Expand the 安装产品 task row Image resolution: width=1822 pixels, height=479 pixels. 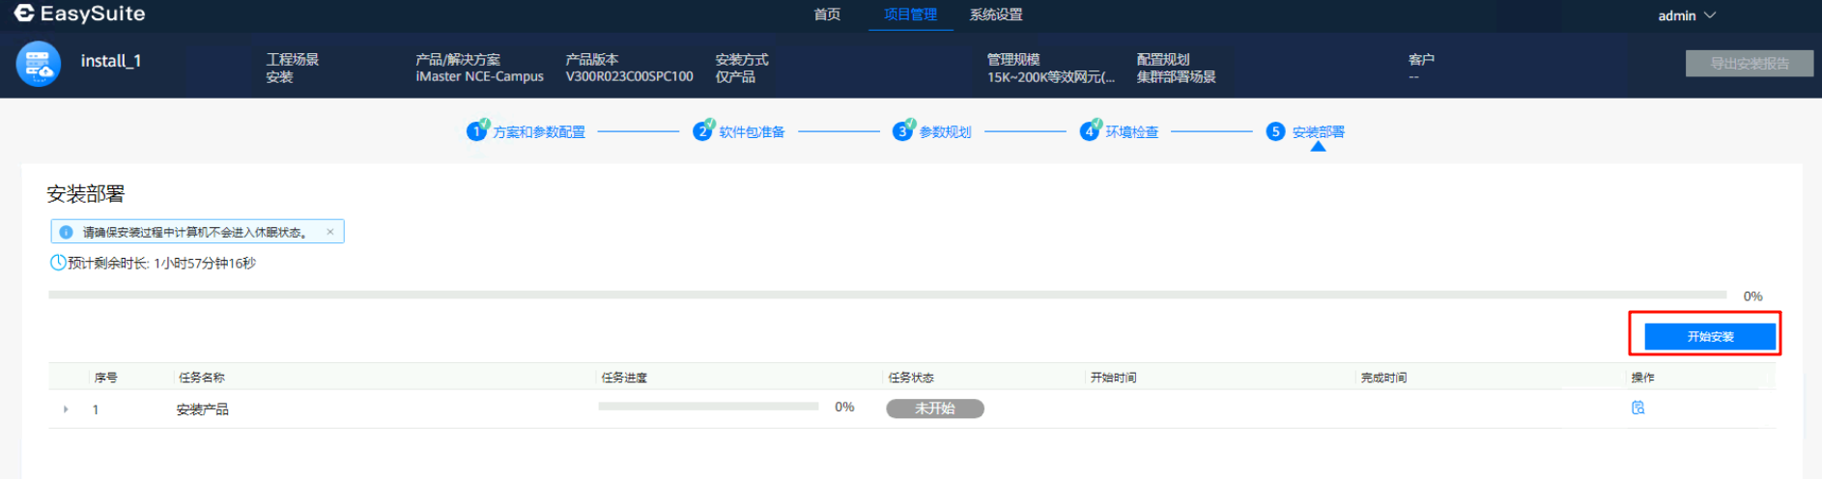click(66, 409)
